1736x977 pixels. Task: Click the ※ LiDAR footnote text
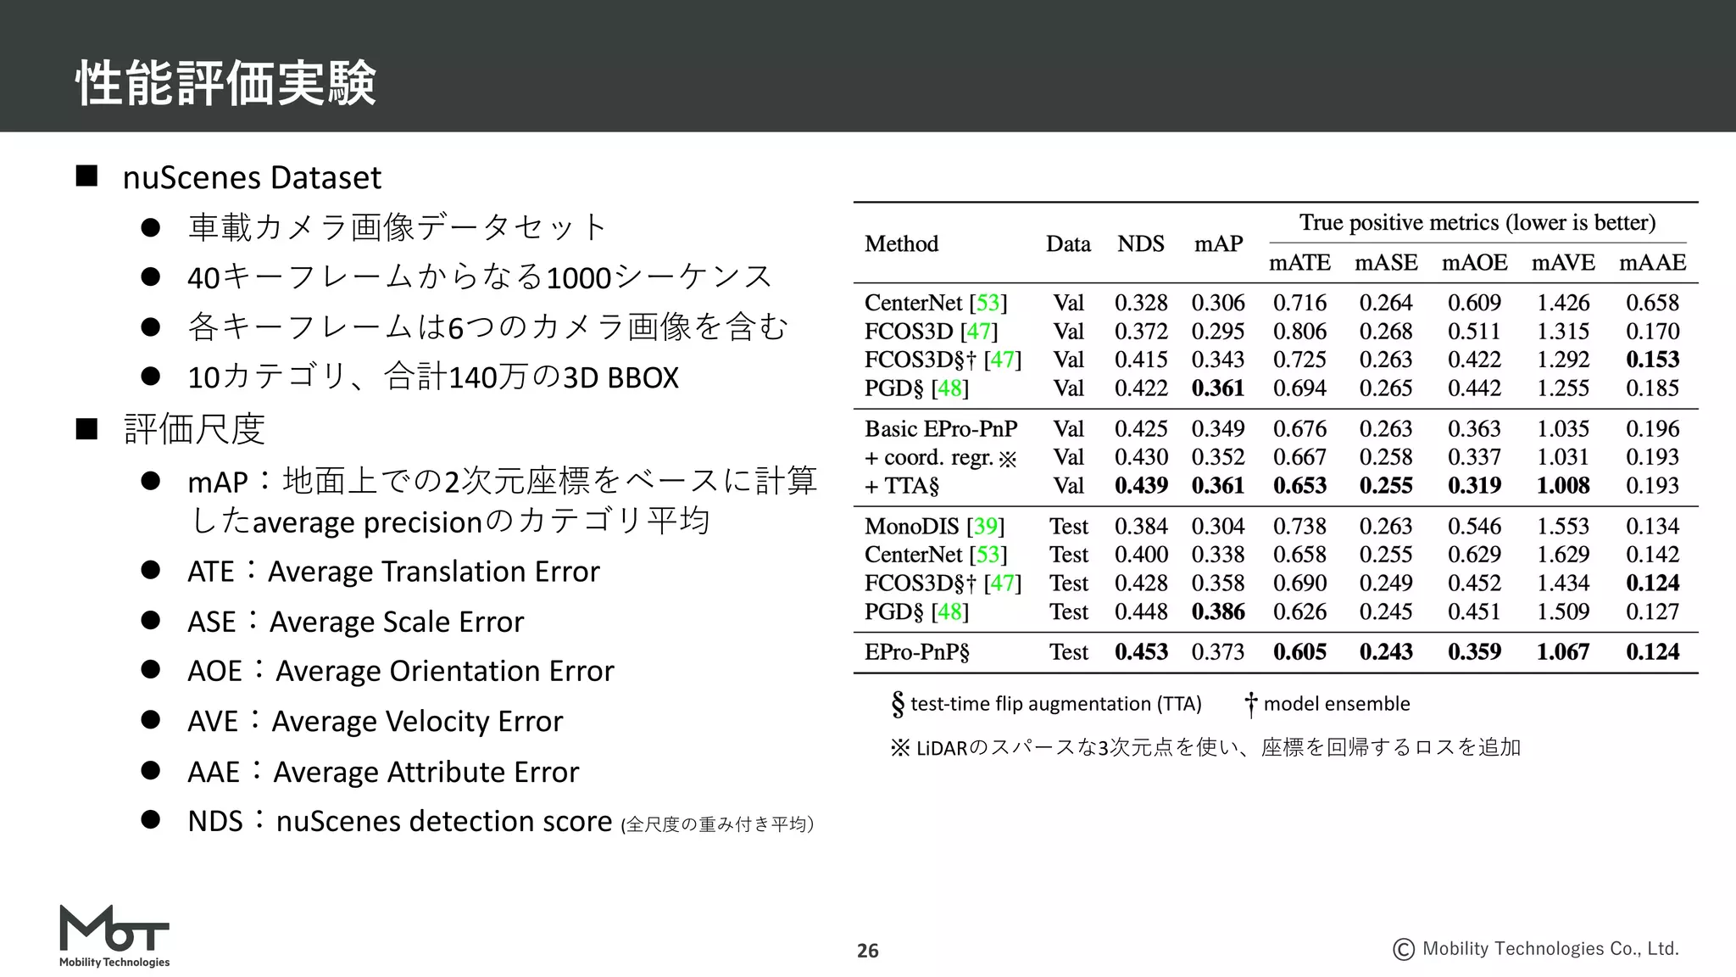click(x=1205, y=747)
